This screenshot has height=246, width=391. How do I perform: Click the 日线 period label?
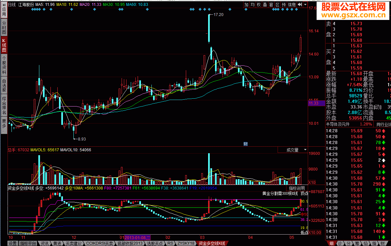click(x=12, y=5)
